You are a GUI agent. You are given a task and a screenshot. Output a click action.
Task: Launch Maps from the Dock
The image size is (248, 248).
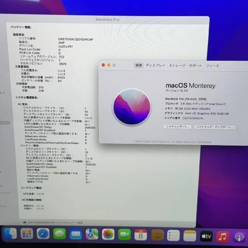[x=92, y=234]
